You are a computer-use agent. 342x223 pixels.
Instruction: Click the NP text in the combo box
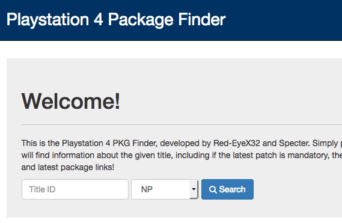coord(147,189)
